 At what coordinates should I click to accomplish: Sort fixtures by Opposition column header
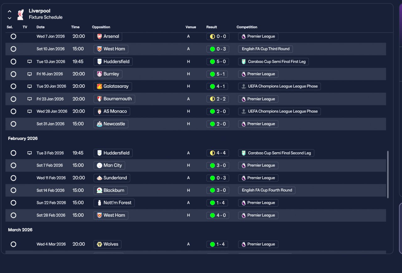pos(101,27)
